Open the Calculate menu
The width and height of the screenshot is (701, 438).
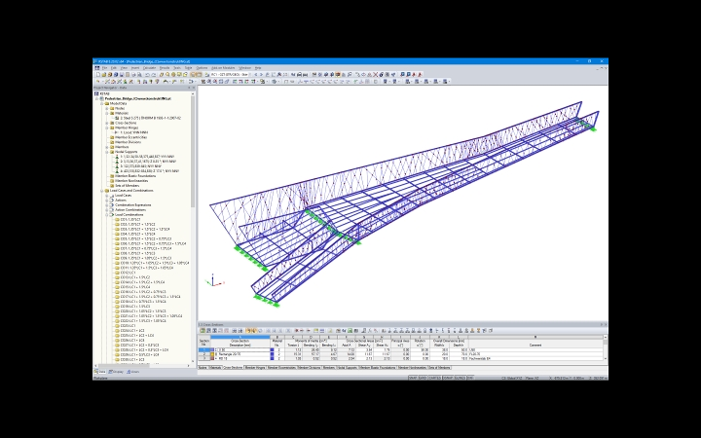pyautogui.click(x=149, y=68)
